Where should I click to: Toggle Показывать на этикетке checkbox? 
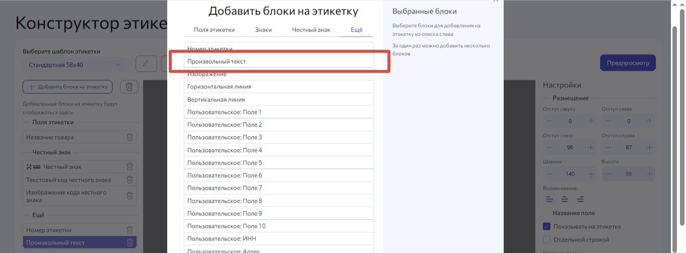(547, 226)
